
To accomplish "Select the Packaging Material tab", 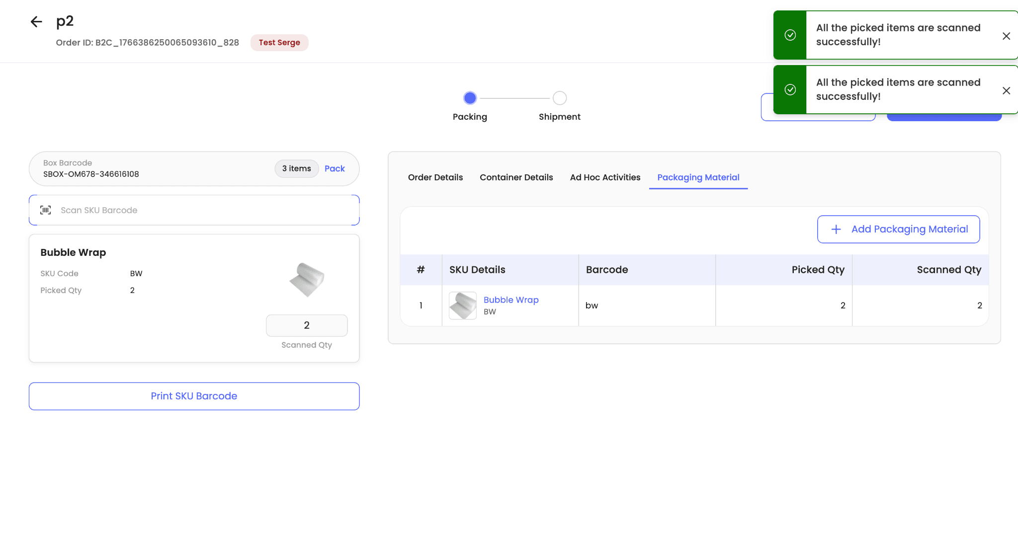I will click(698, 177).
